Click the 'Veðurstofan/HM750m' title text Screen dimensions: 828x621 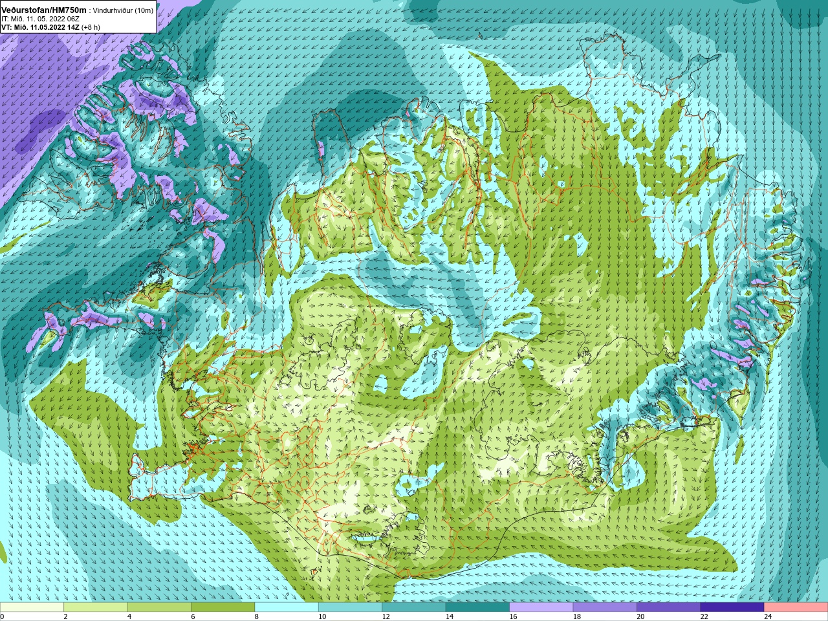[43, 10]
